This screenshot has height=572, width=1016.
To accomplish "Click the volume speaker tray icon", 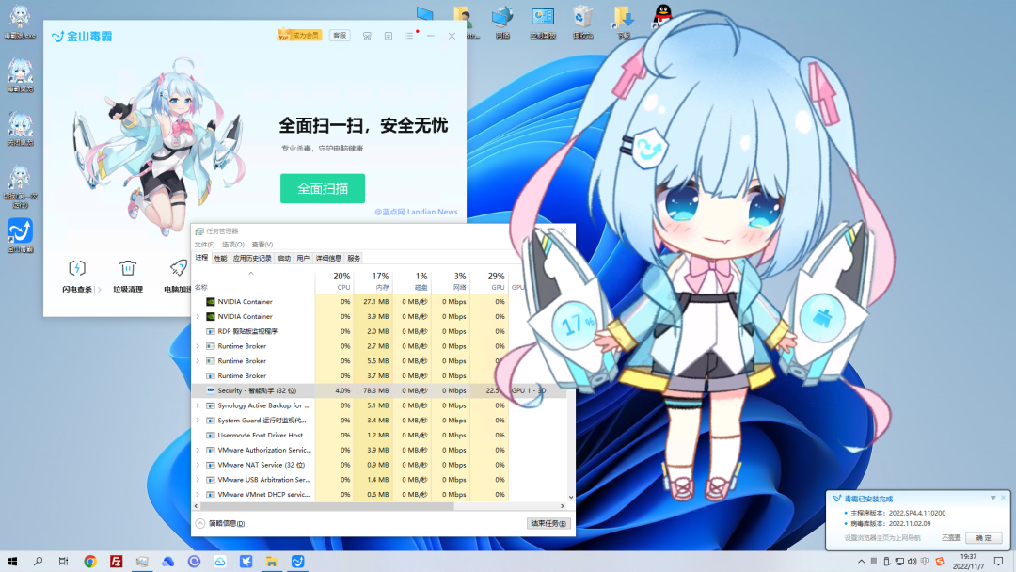I will coord(912,562).
